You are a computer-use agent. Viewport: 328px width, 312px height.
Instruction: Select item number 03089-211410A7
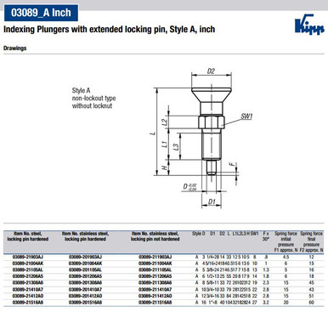click(156, 289)
